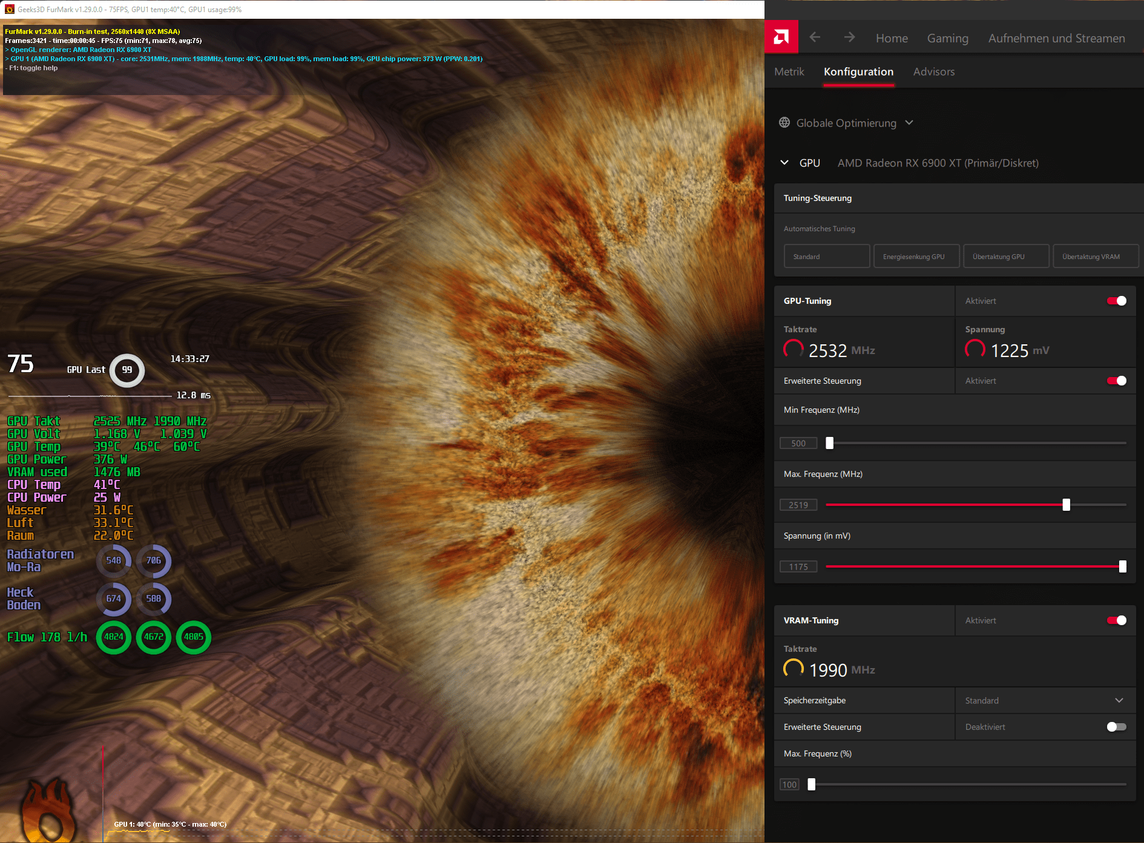Click the Heck fan gauge 588
Screen dimensions: 1144x843
tap(154, 599)
